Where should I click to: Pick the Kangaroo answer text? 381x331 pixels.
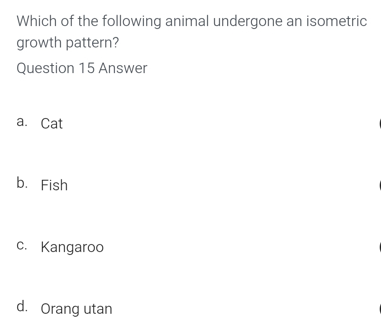[72, 247]
